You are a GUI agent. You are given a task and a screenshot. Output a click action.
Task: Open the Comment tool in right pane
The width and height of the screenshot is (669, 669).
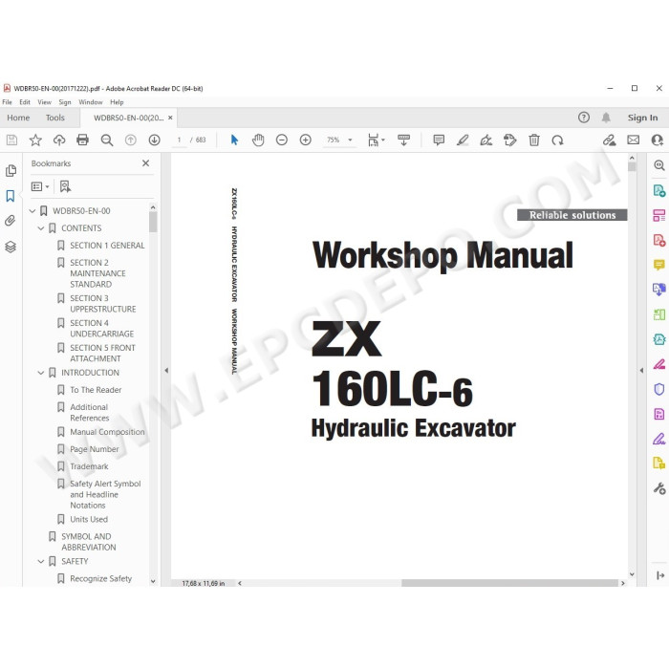(659, 265)
